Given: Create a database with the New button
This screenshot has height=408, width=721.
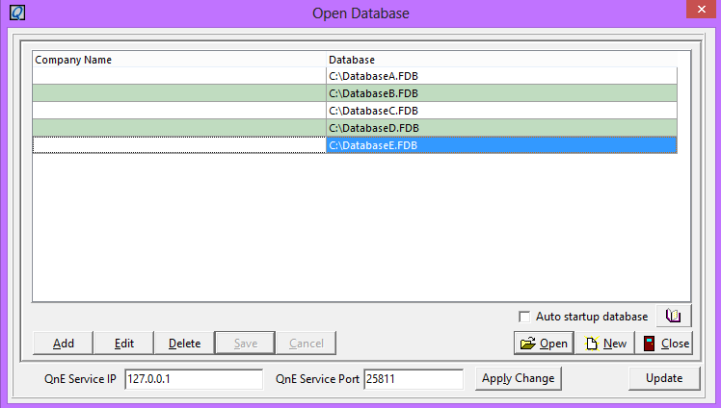Looking at the screenshot, I should coord(604,343).
